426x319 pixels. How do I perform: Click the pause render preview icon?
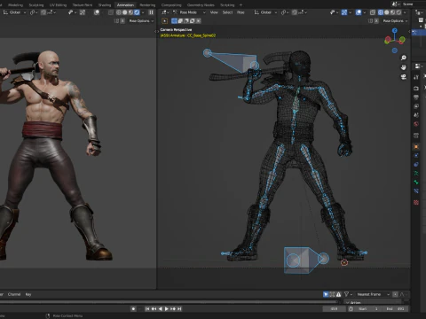151,12
